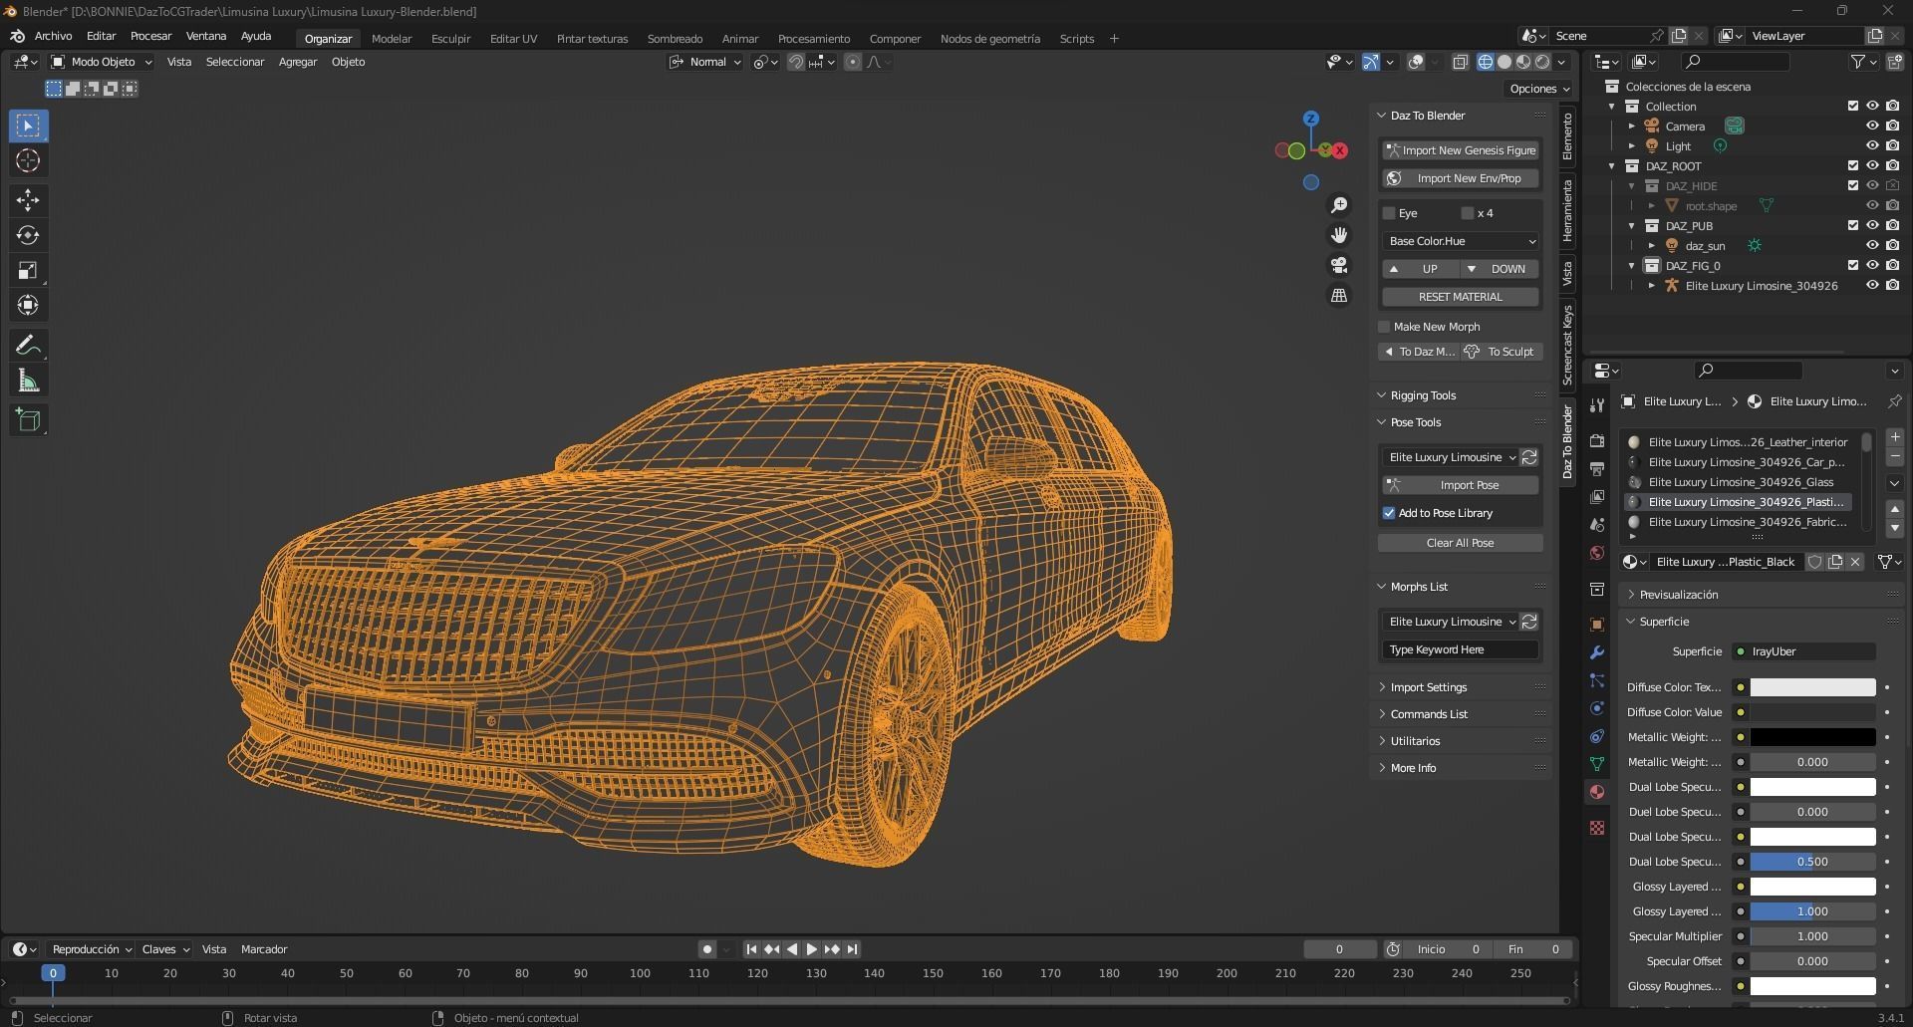Open the Material properties tab icon

tap(1597, 792)
